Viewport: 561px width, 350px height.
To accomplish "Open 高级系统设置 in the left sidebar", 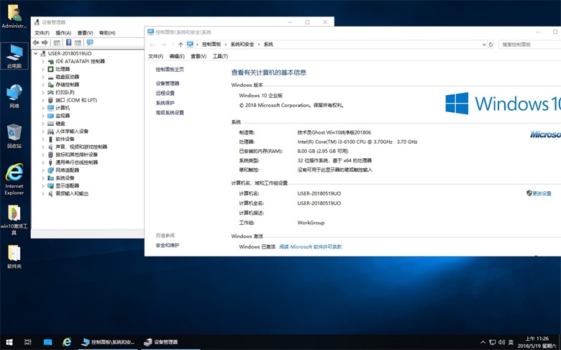I will click(170, 113).
